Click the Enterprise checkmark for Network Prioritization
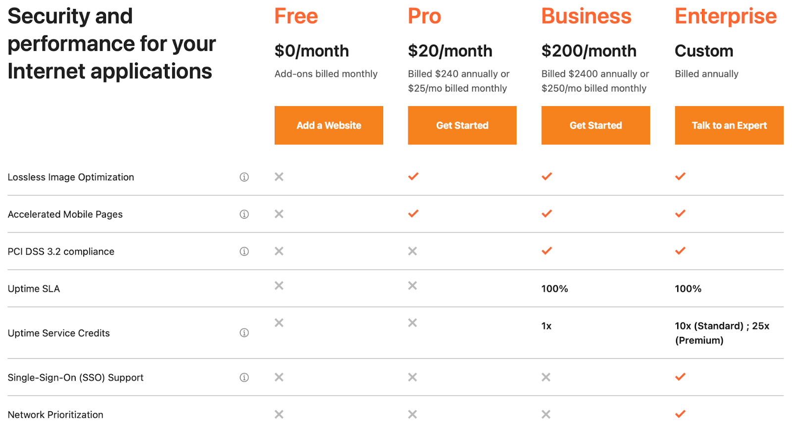 (680, 414)
